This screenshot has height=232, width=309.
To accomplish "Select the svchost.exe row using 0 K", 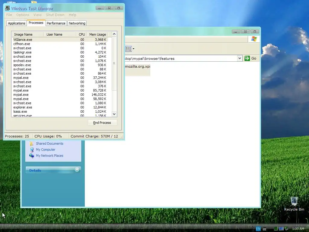I will 60,48.
